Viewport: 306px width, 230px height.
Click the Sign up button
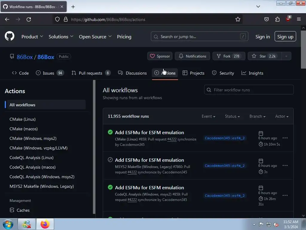pos(285,36)
